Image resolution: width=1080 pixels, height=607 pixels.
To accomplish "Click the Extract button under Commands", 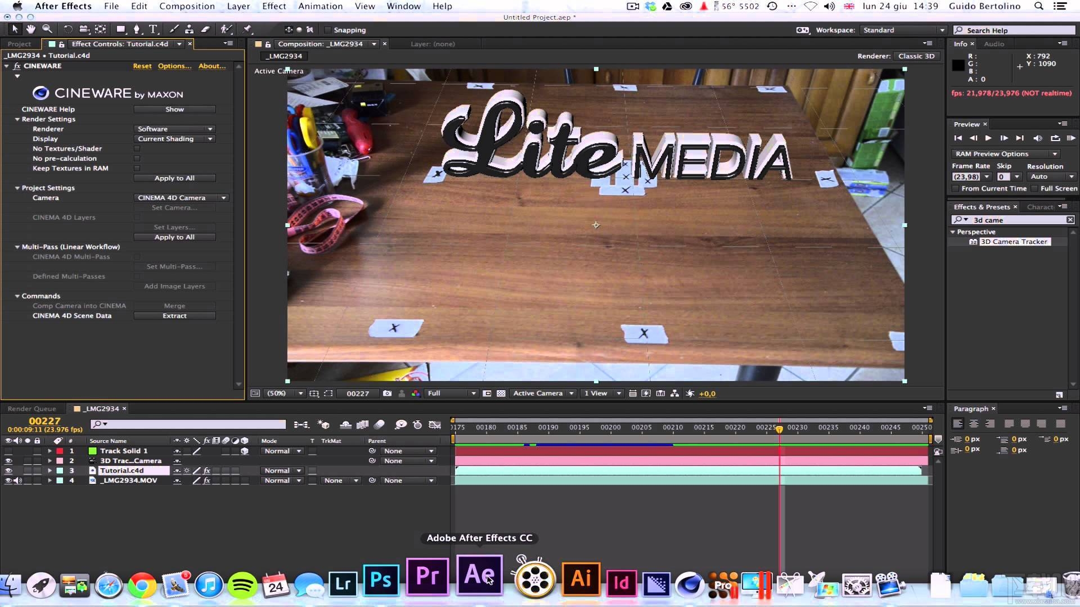I will (x=174, y=315).
